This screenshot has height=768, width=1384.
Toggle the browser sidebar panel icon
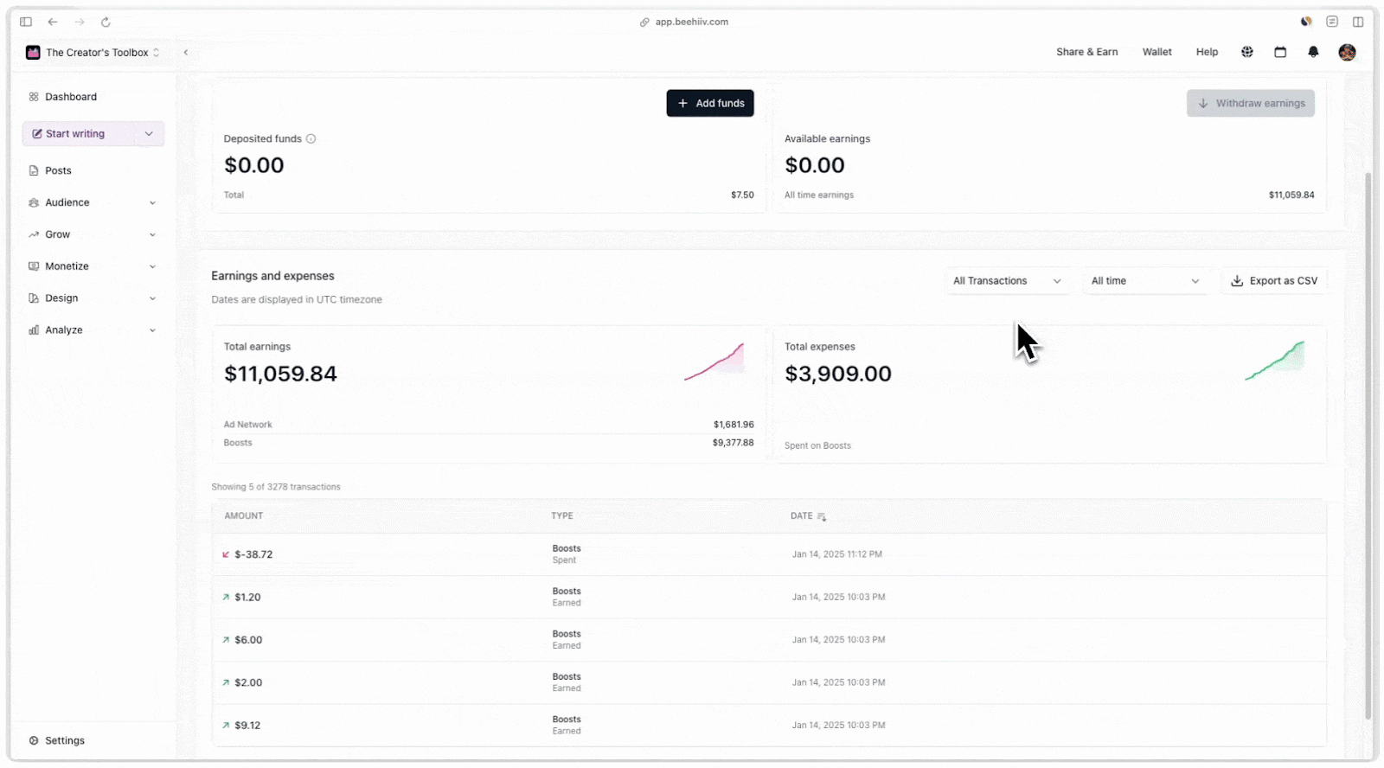click(26, 22)
